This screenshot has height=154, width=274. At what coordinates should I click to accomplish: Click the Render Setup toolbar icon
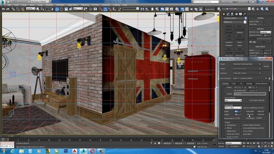(x=182, y=9)
